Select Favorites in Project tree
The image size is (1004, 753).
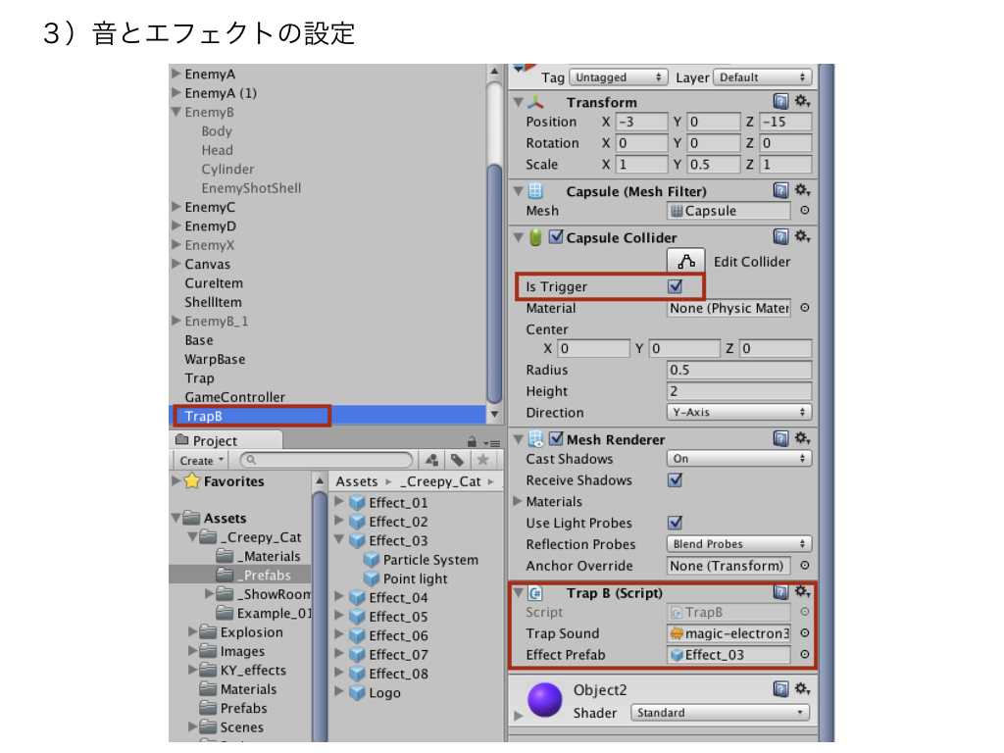coord(233,481)
